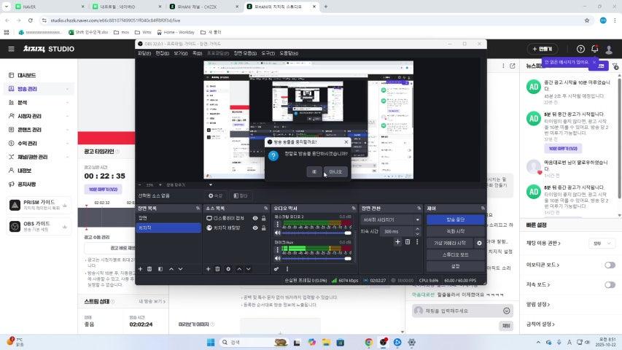Open the 도구(T) menu in OBS

[x=268, y=53]
